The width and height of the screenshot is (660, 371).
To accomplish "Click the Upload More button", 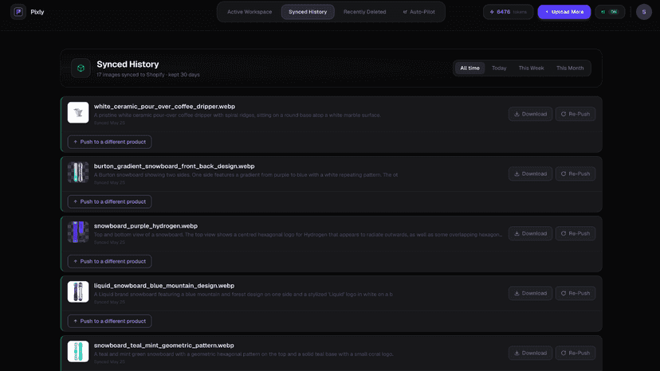I will [x=564, y=12].
